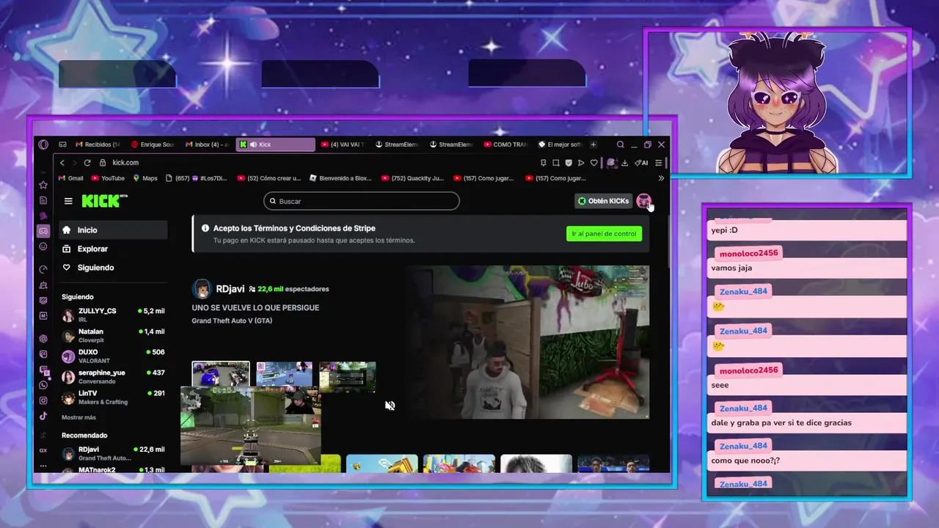Image resolution: width=939 pixels, height=528 pixels.
Task: Open Natalan channel in Siguiendo list
Action: pos(113,335)
